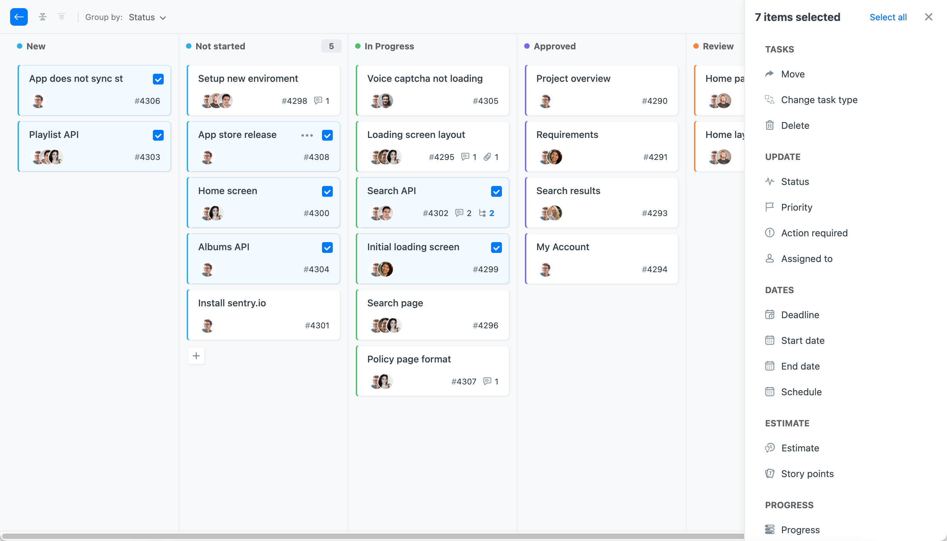Uncheck the App store release checkbox
This screenshot has height=541, width=947.
point(327,135)
